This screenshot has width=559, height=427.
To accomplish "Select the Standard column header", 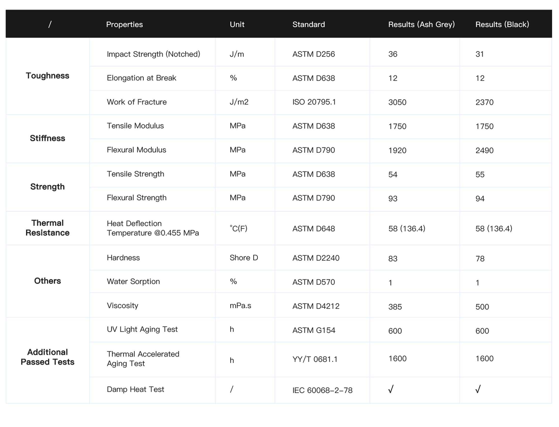I will click(308, 24).
